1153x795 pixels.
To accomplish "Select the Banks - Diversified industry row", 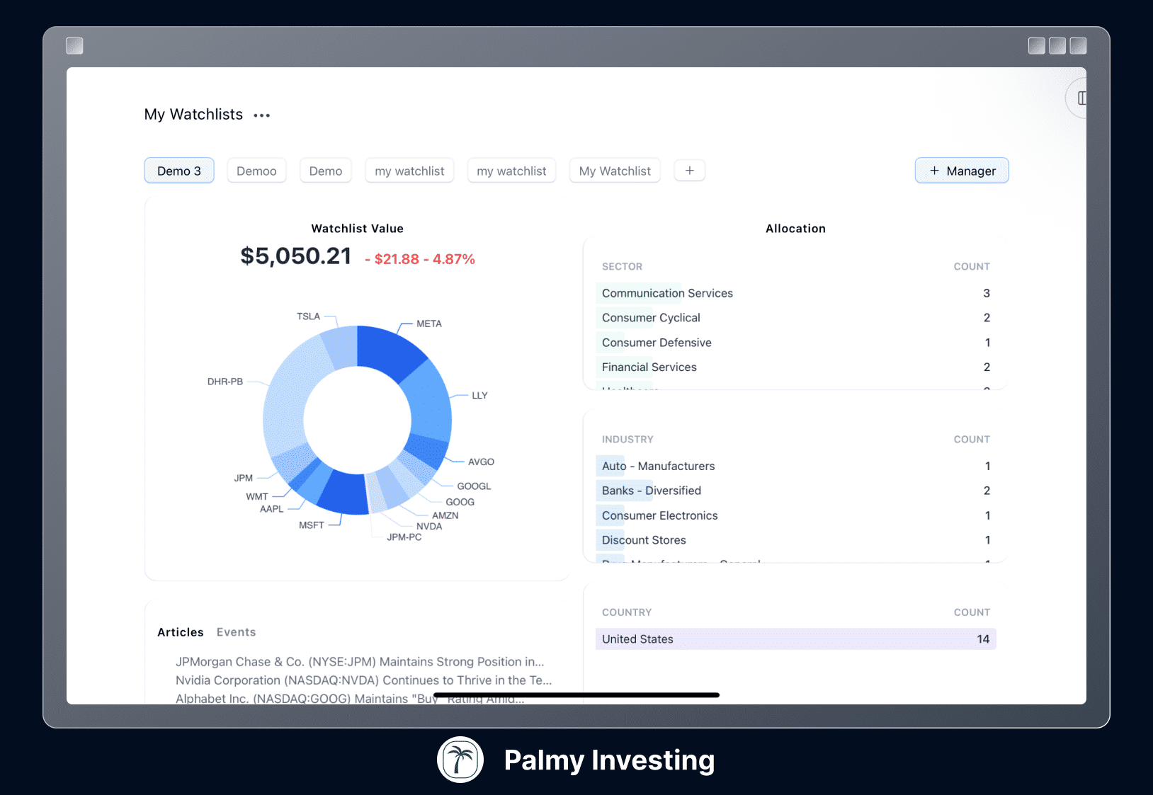I will coord(795,491).
